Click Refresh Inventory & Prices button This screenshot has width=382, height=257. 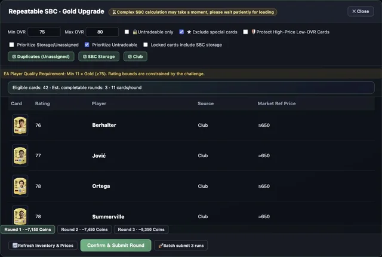43,246
